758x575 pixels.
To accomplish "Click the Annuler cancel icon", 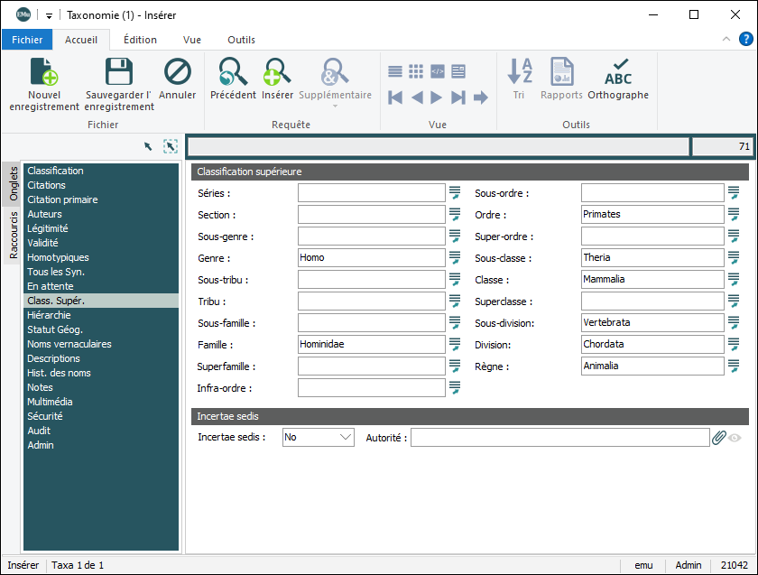I will [x=177, y=72].
